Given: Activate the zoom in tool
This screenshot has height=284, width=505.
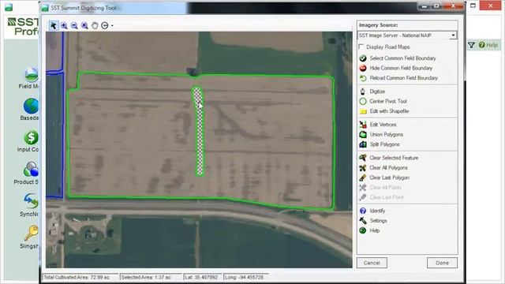Looking at the screenshot, I should [64, 25].
